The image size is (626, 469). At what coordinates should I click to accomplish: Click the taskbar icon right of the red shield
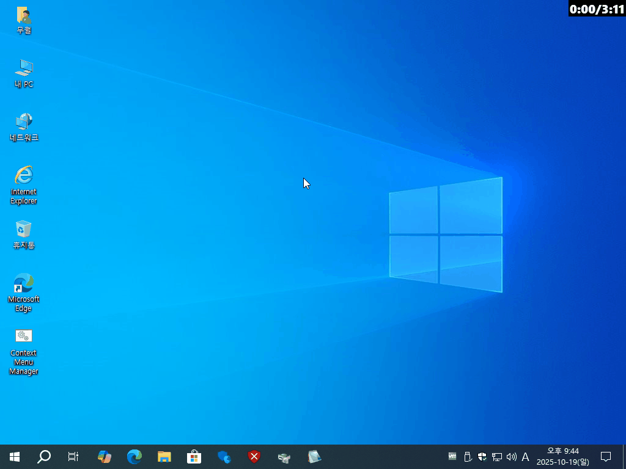click(x=284, y=457)
